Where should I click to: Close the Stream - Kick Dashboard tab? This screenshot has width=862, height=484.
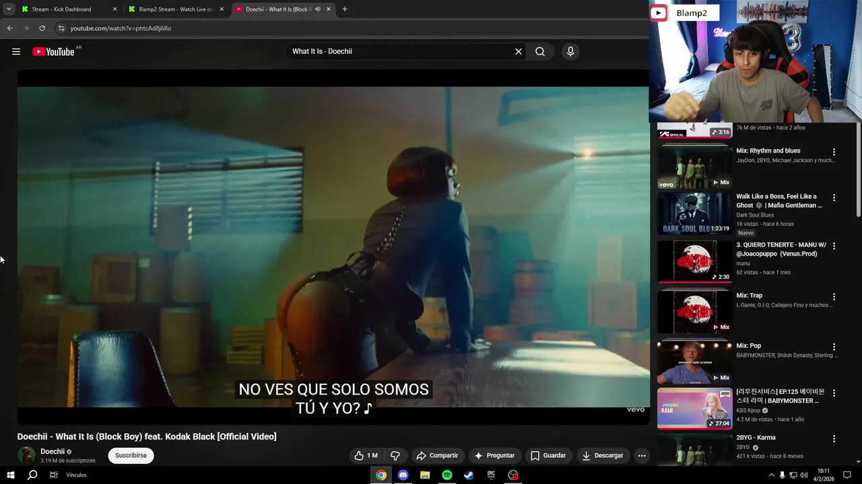tap(114, 9)
